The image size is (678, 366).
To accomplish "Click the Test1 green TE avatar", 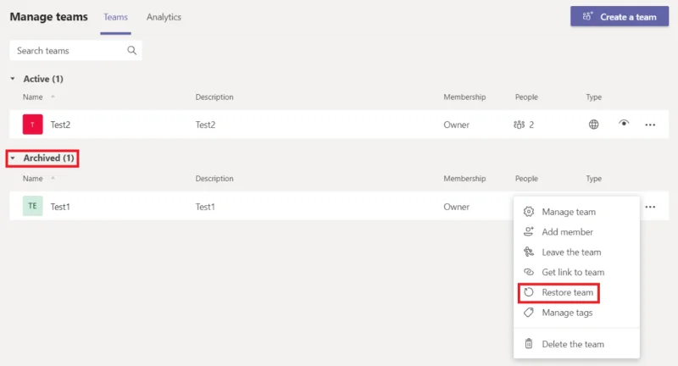I will 32,206.
